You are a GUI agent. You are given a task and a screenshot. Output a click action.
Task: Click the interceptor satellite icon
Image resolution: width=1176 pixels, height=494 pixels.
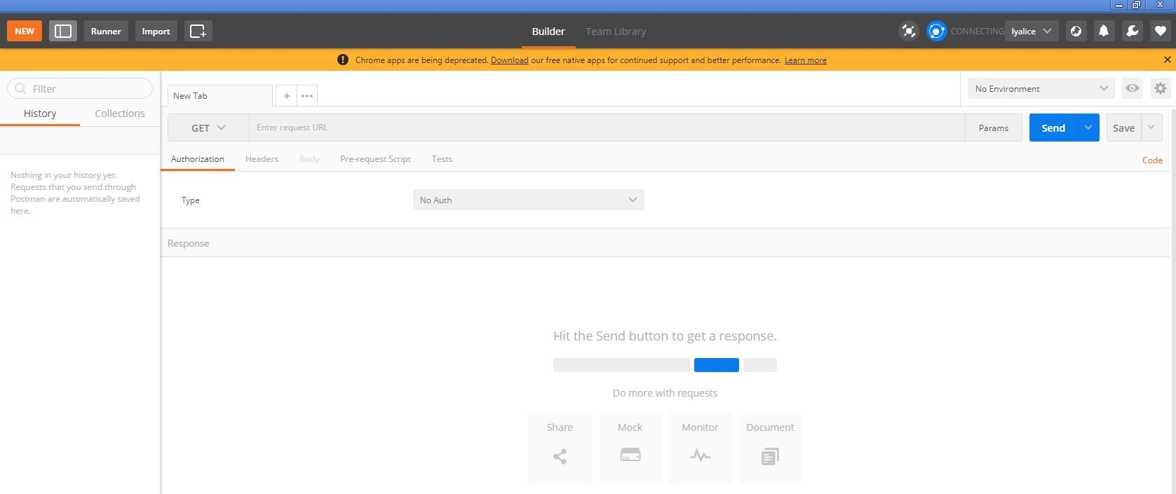click(x=909, y=31)
